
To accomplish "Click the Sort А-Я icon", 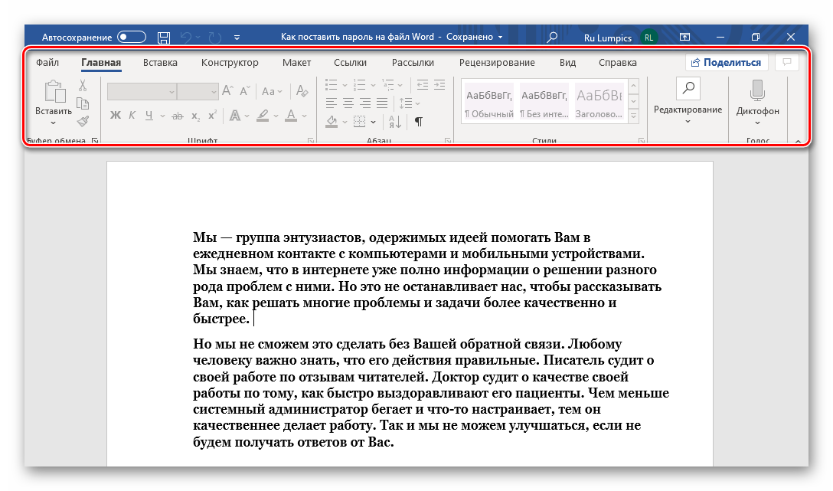I will (x=394, y=121).
